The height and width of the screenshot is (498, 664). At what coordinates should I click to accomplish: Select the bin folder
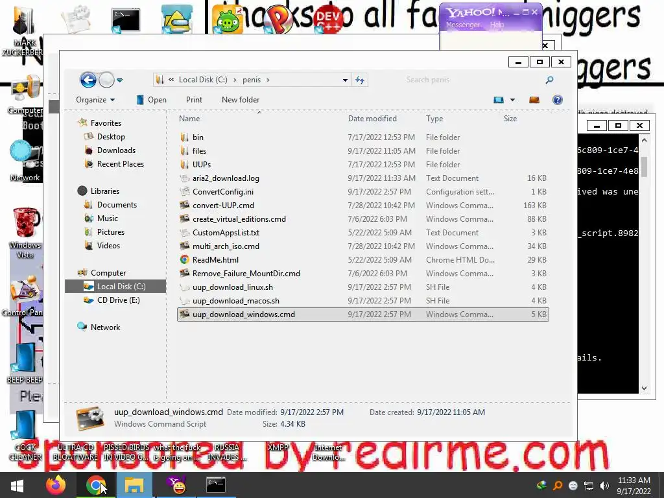[363, 137]
